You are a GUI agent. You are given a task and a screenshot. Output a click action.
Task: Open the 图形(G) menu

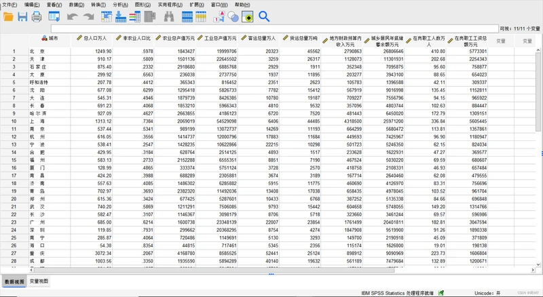143,5
